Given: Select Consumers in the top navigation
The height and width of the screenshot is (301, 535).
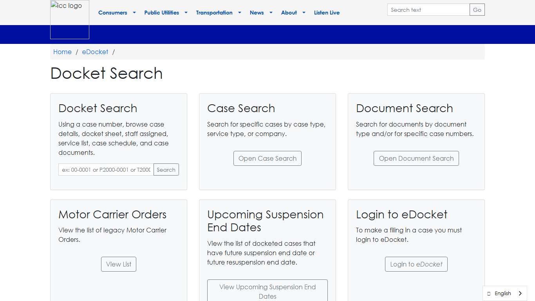Looking at the screenshot, I should (112, 13).
